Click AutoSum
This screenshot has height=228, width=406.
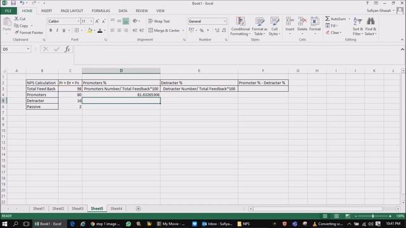[x=336, y=19]
